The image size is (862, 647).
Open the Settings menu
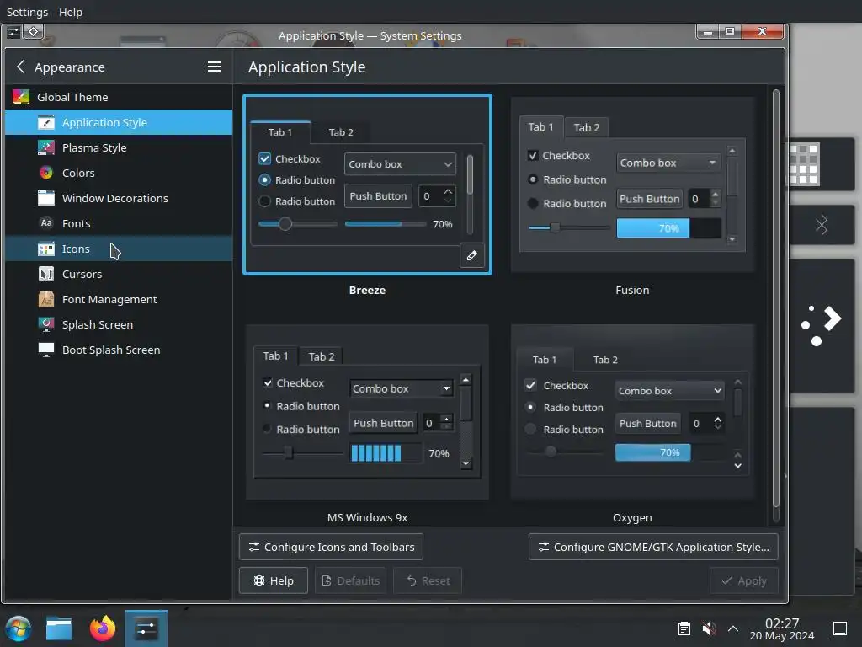pyautogui.click(x=27, y=12)
